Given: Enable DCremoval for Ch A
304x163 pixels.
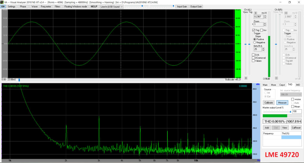Looking at the screenshot, I should coord(253,57).
